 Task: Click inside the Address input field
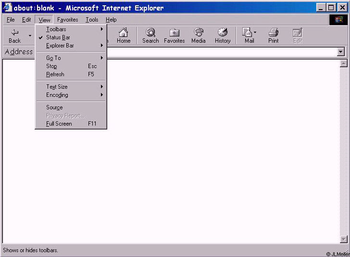(222, 52)
